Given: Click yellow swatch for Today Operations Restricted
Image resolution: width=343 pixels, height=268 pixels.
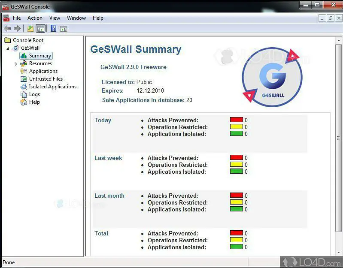Looking at the screenshot, I should [x=237, y=126].
